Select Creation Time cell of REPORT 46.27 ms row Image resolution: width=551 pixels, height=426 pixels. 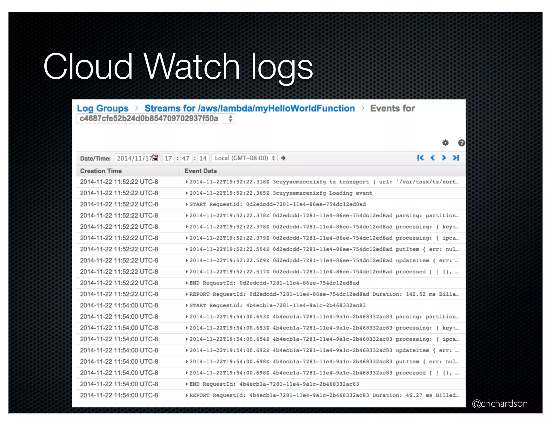click(x=119, y=395)
